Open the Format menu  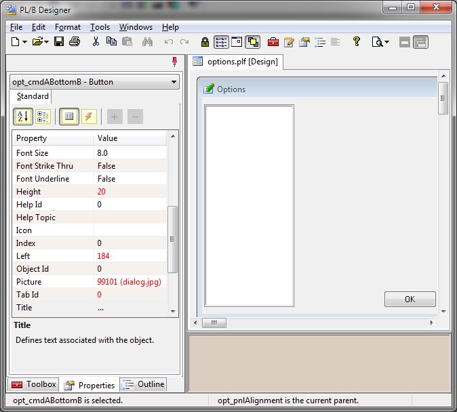(x=68, y=27)
